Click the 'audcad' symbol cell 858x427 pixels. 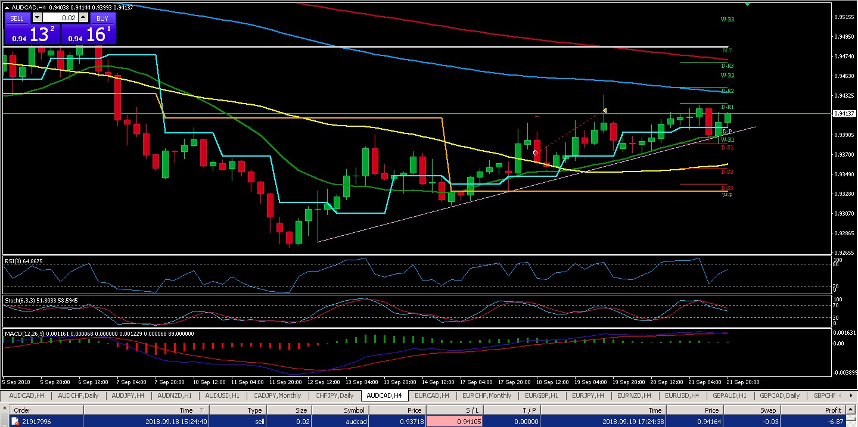[339, 422]
